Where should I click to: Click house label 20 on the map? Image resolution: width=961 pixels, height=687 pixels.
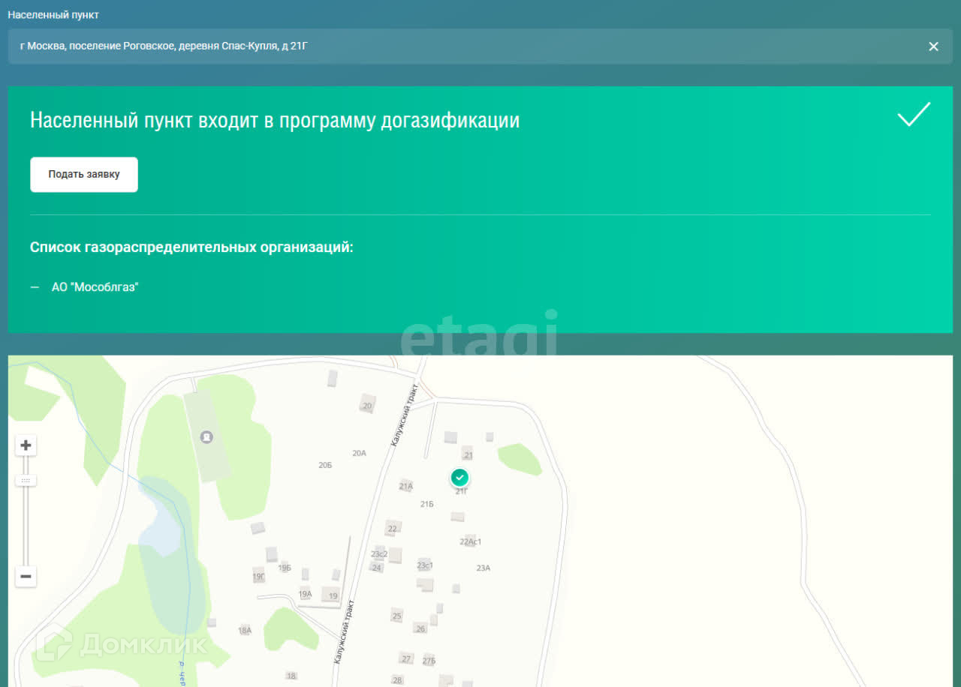[x=367, y=406]
